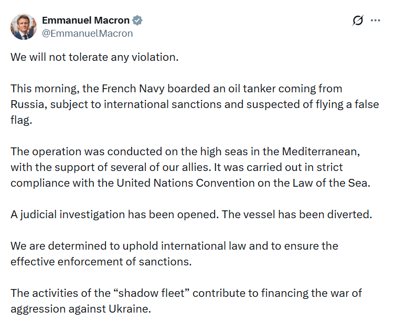Open the @EmmanuelMacron handle link
The height and width of the screenshot is (321, 395).
click(87, 34)
